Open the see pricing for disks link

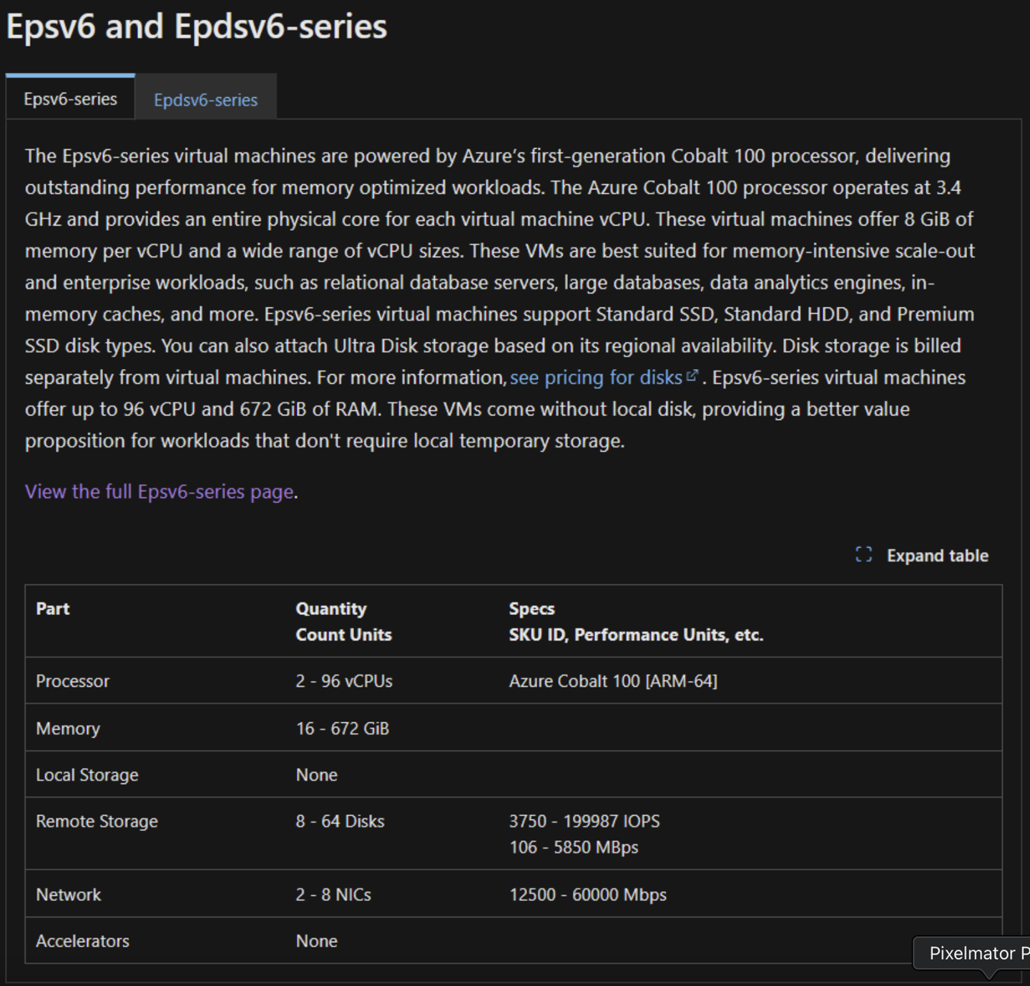596,378
